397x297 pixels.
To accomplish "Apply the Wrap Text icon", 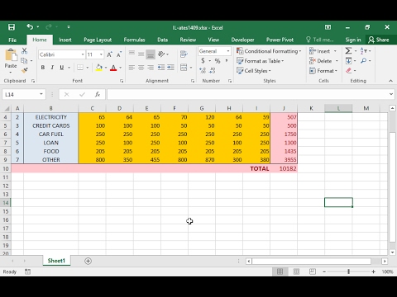I will [184, 54].
